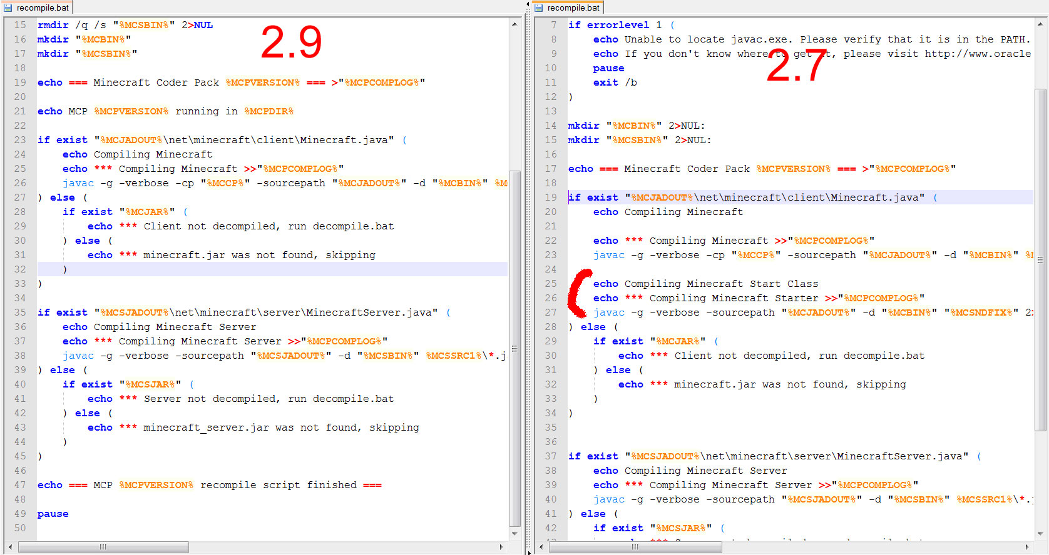Click 'pause' on line 49 of the left view
Image resolution: width=1049 pixels, height=555 pixels.
point(53,514)
